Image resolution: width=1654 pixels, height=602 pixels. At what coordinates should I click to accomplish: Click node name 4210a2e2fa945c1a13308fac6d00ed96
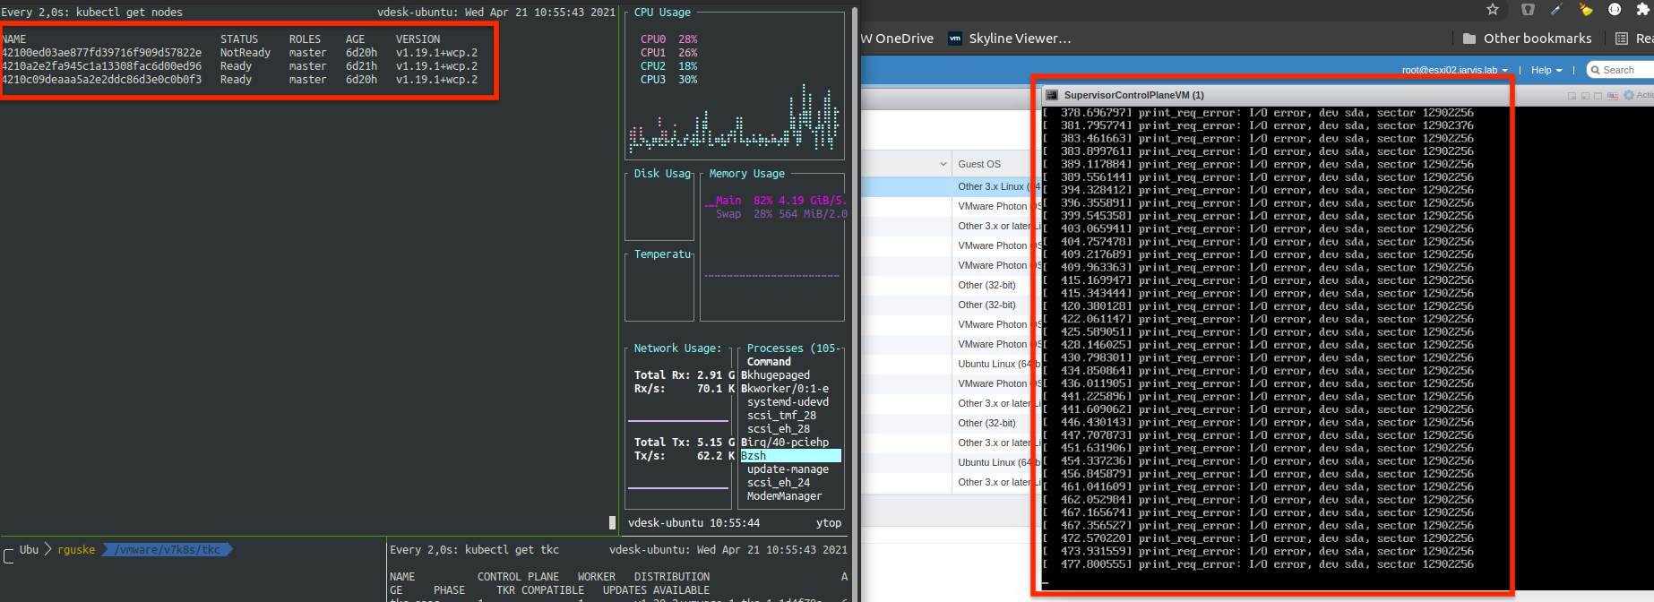[101, 66]
